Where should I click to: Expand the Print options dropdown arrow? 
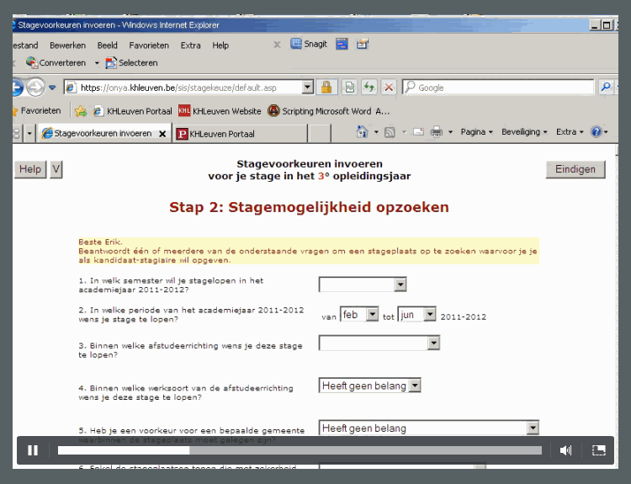tap(450, 132)
